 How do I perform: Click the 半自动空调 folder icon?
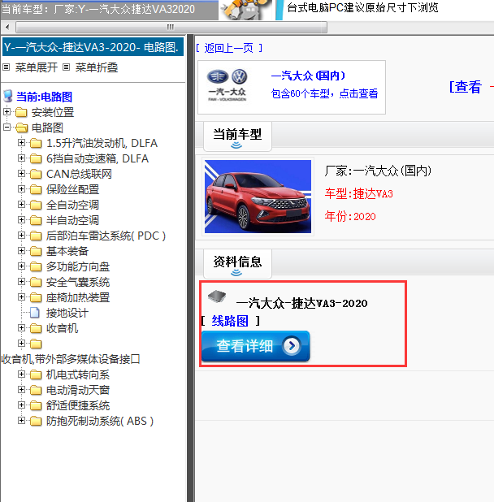[36, 220]
